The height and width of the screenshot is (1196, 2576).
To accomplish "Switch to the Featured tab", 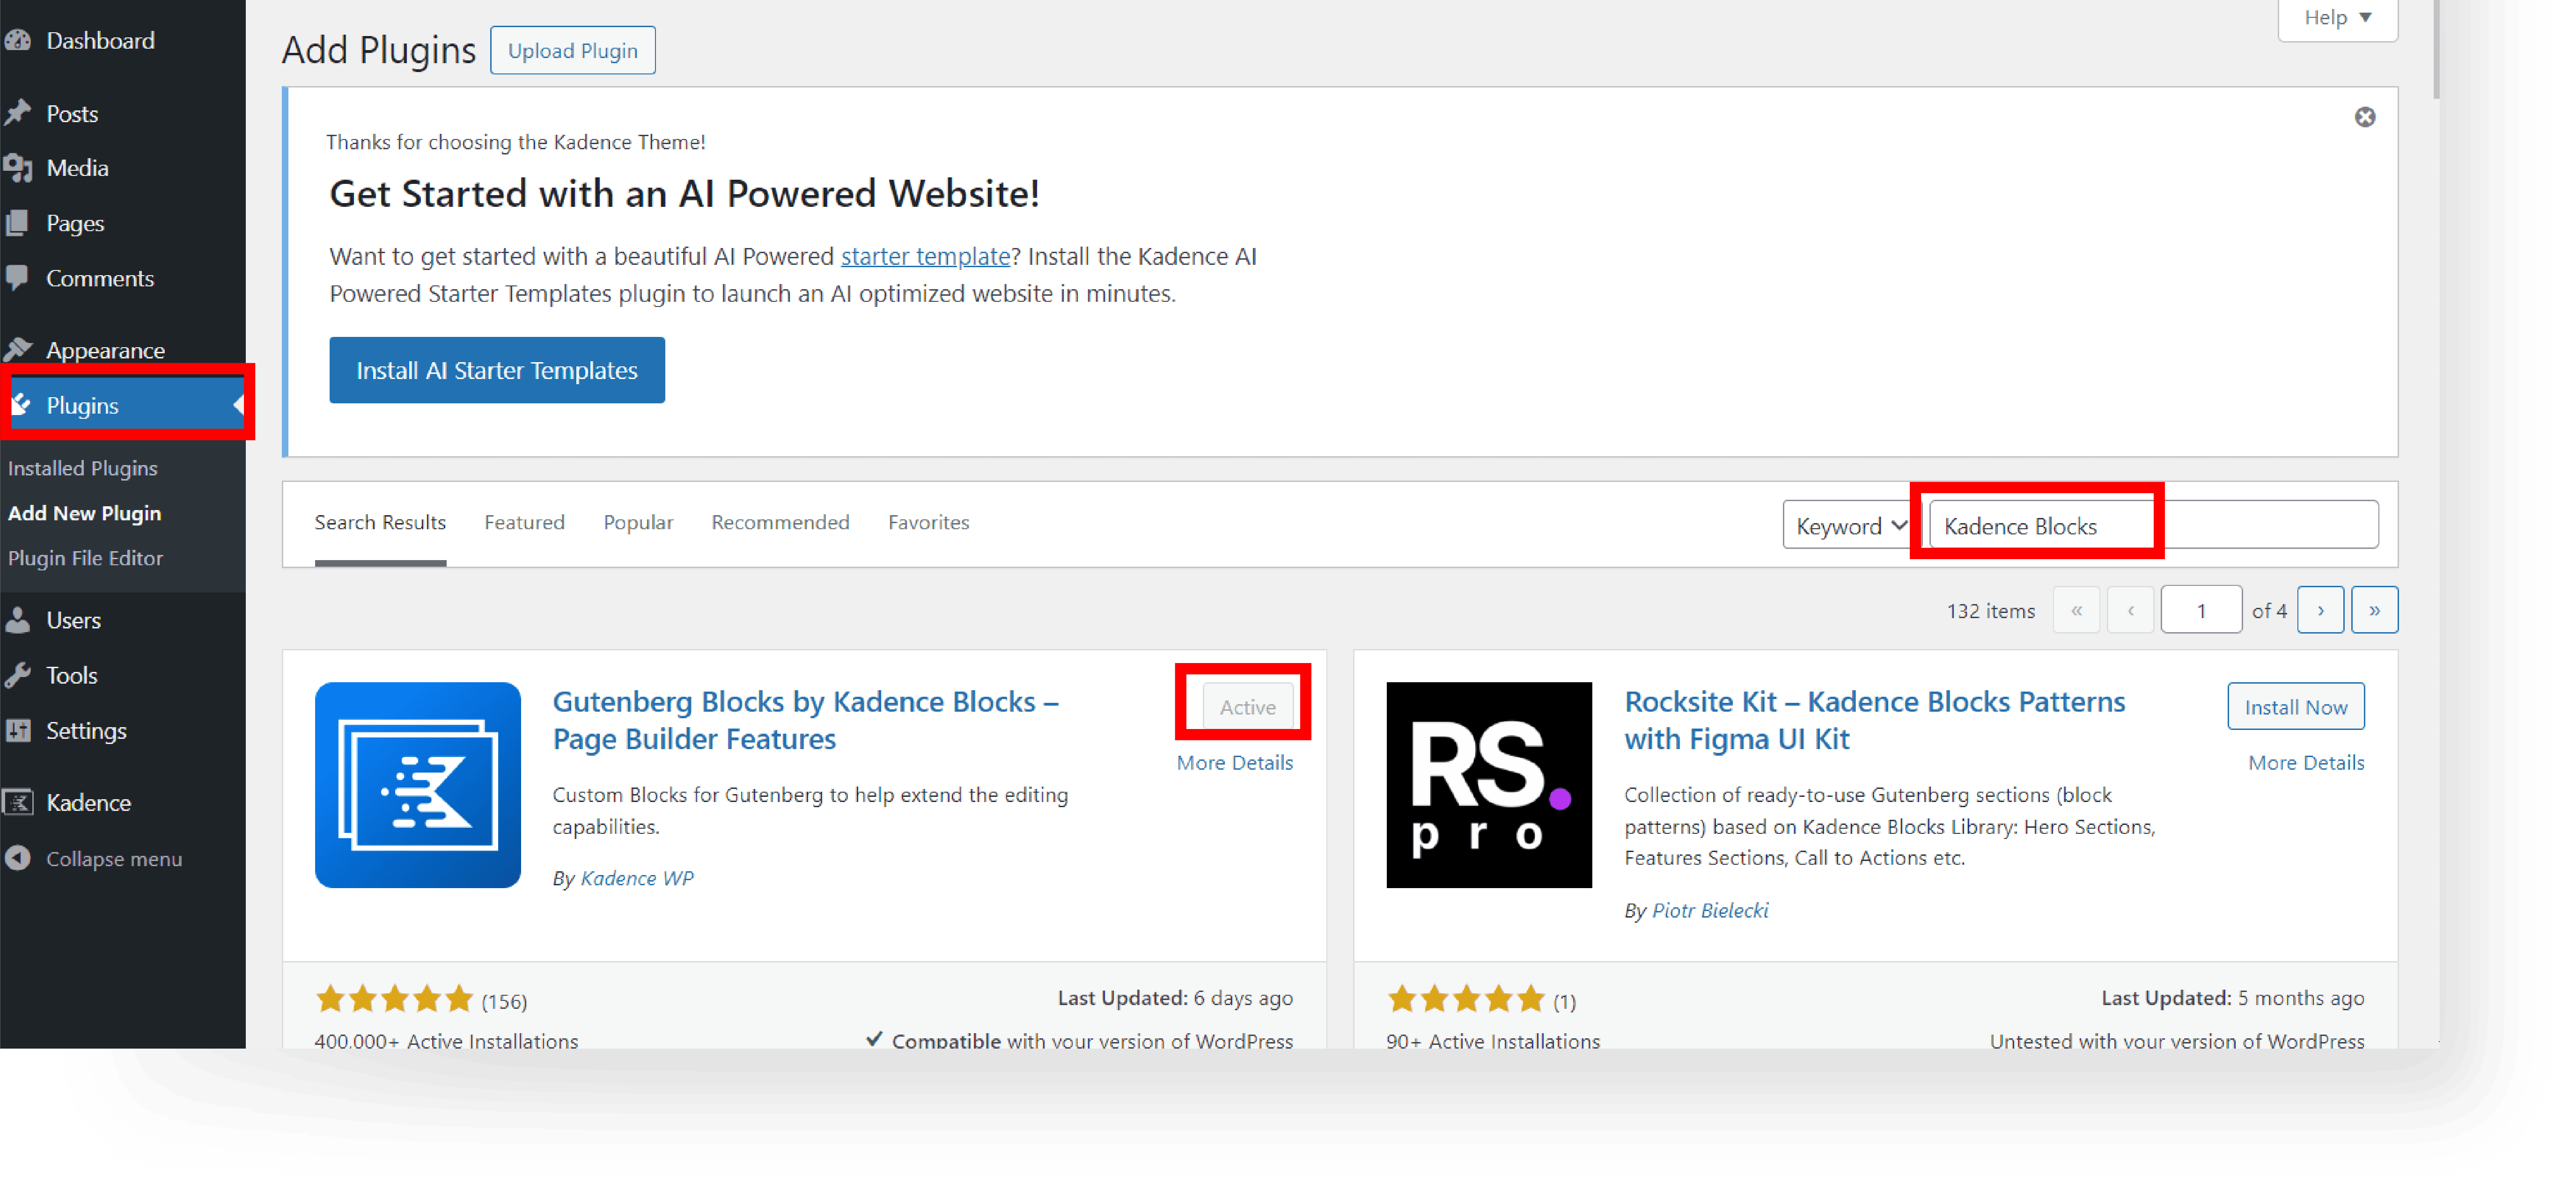I will pos(524,523).
